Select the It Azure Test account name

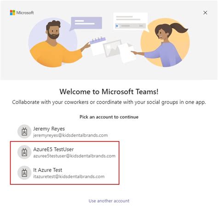pyautogui.click(x=48, y=170)
